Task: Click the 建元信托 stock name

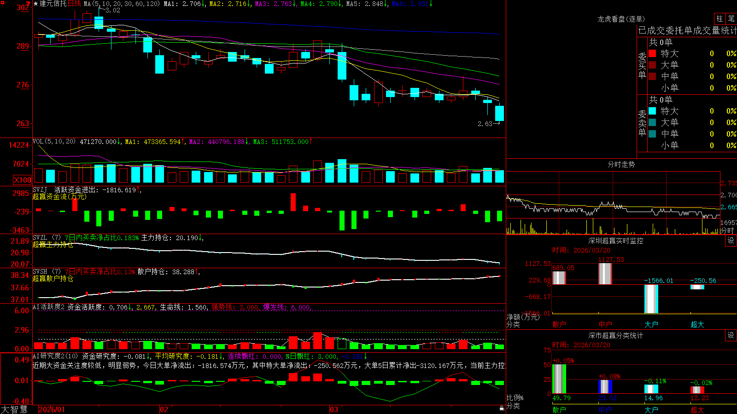Action: 53,4
